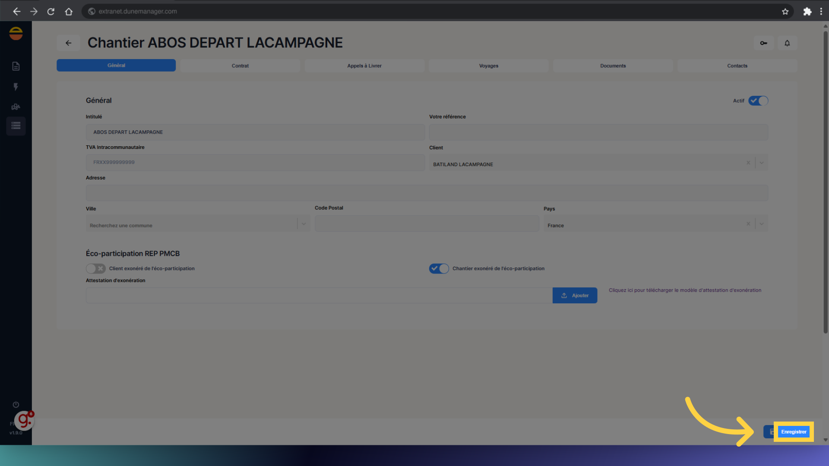Image resolution: width=829 pixels, height=466 pixels.
Task: Click the back arrow next to Chantier title
Action: (x=68, y=43)
